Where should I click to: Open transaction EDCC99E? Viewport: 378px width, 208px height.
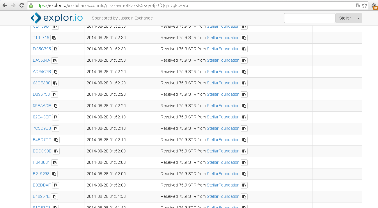(42, 151)
